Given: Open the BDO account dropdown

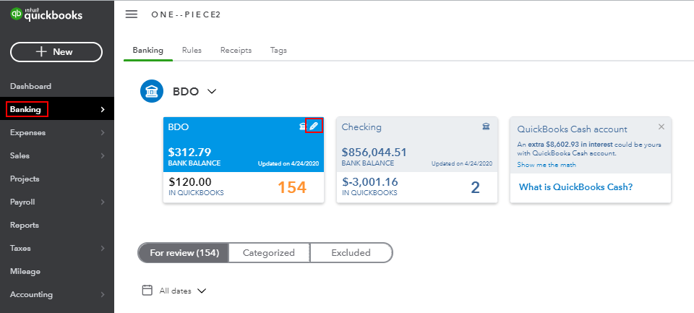Looking at the screenshot, I should tap(212, 92).
